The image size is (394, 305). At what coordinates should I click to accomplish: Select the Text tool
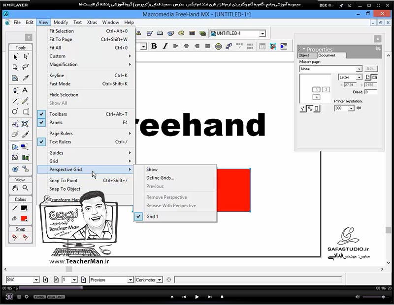pos(25,90)
